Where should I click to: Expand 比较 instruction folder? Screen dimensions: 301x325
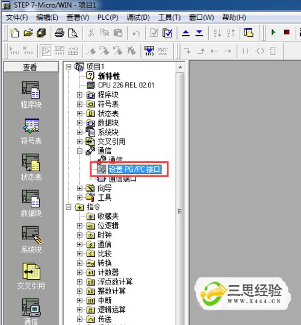click(x=79, y=254)
